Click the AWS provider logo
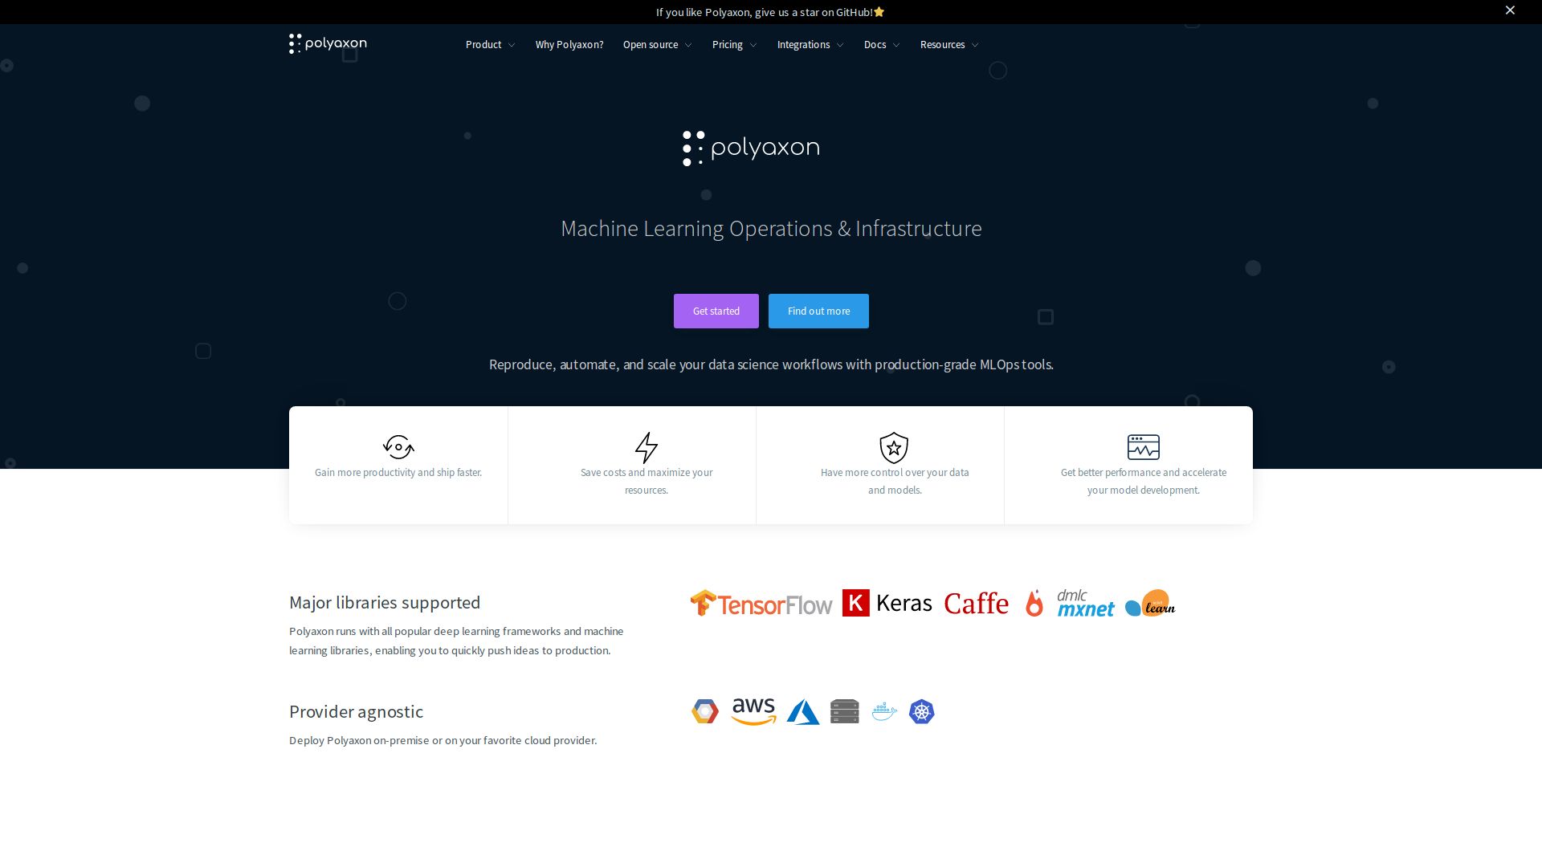The height and width of the screenshot is (867, 1542). [753, 710]
